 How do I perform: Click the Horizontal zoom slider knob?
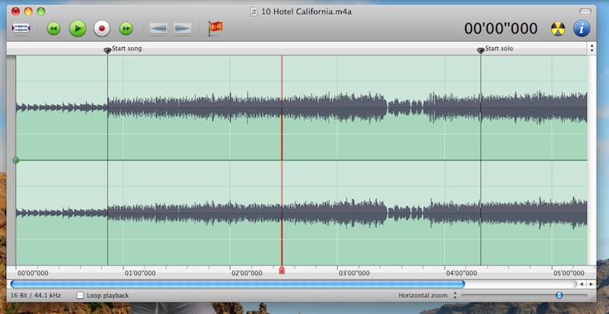pos(559,295)
